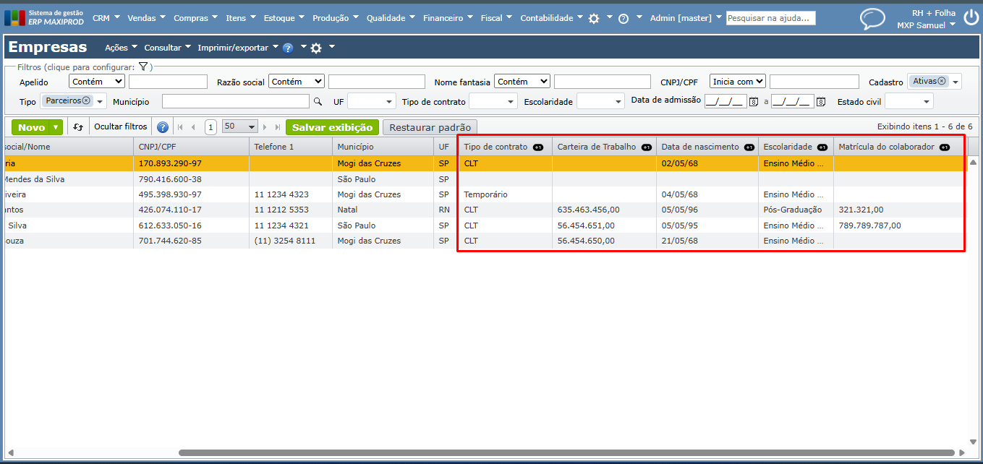Viewport: 983px width, 464px height.
Task: Click the badge on Carteira de Trabalho header
Action: tap(646, 147)
